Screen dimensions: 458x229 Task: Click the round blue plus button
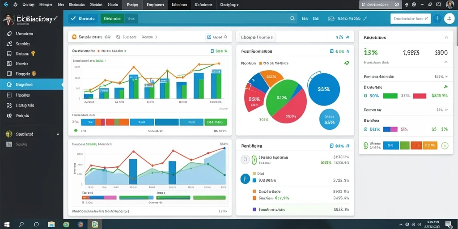(437, 18)
